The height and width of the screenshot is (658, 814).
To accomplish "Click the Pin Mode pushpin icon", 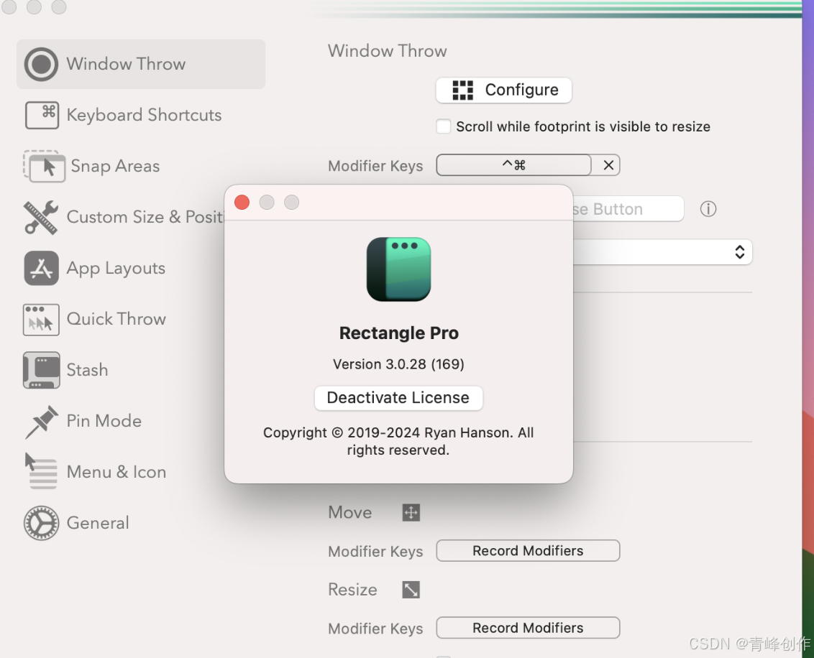I will [42, 422].
